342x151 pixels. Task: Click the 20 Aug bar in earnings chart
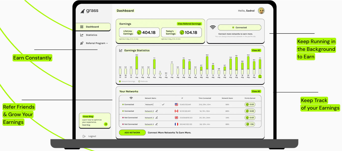pos(248,65)
